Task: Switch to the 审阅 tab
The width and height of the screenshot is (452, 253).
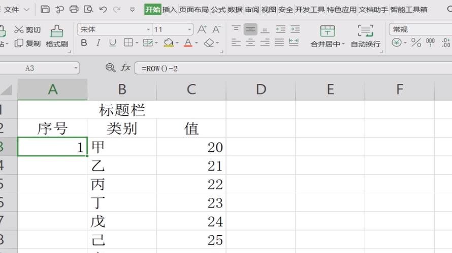Action: 252,10
